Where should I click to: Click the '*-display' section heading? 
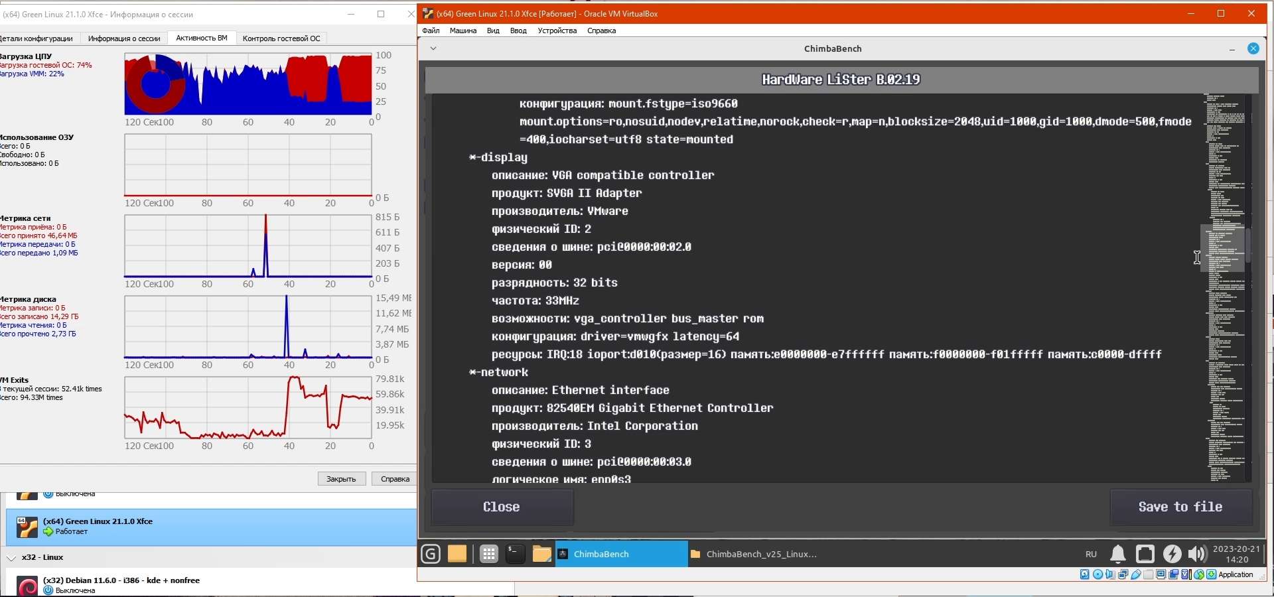tap(498, 157)
